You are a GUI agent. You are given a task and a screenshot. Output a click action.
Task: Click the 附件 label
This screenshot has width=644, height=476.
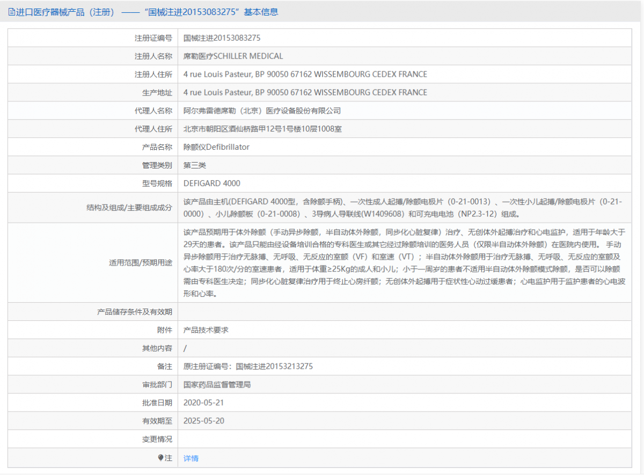(165, 331)
